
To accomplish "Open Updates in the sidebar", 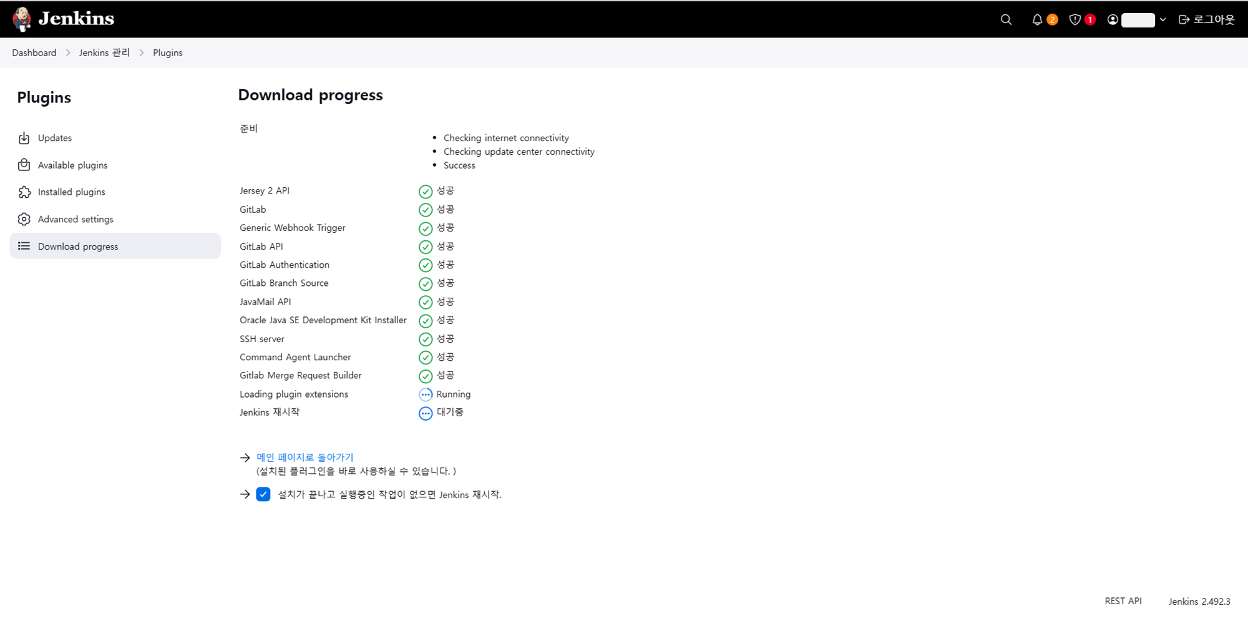I will pyautogui.click(x=115, y=138).
